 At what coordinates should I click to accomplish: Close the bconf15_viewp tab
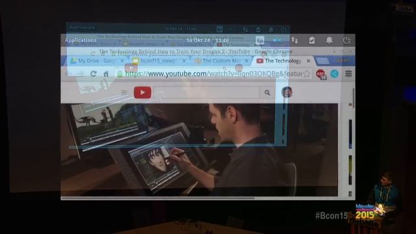click(184, 60)
